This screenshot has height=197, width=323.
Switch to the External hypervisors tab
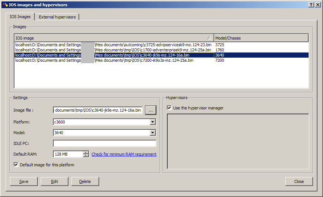(57, 17)
